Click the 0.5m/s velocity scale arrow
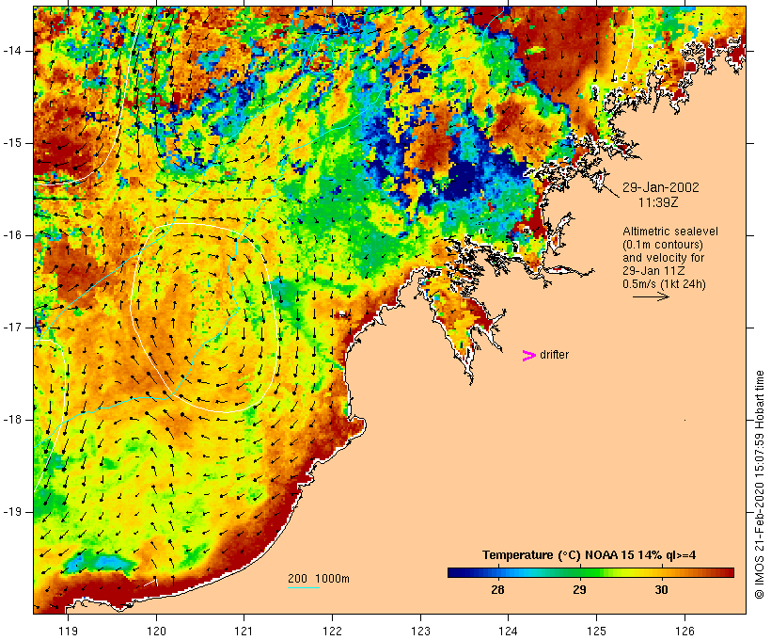 click(x=651, y=296)
